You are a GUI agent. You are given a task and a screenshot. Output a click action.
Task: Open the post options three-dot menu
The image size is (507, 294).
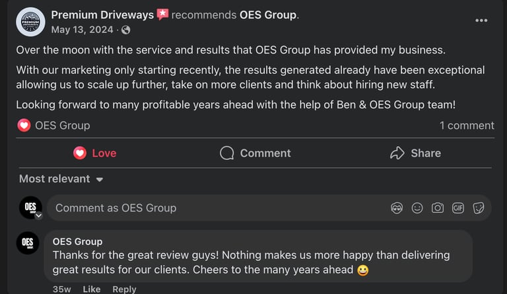click(x=481, y=20)
